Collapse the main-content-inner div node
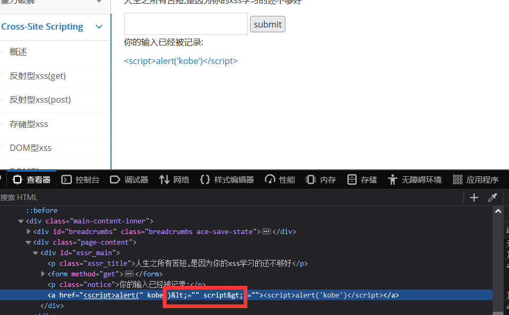Image resolution: width=509 pixels, height=315 pixels. click(21, 221)
